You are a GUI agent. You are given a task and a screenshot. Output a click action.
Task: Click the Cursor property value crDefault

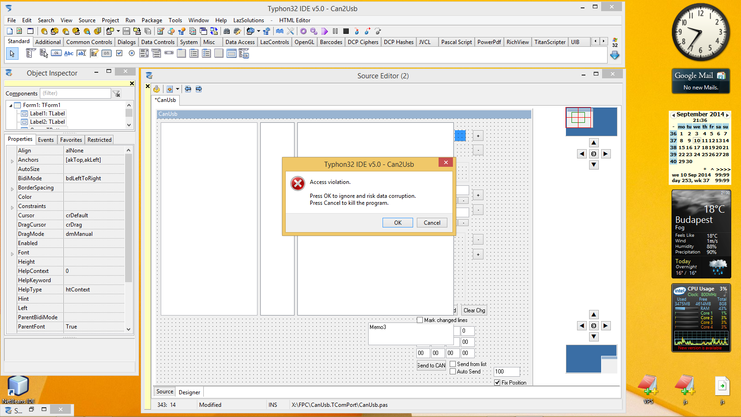[94, 215]
